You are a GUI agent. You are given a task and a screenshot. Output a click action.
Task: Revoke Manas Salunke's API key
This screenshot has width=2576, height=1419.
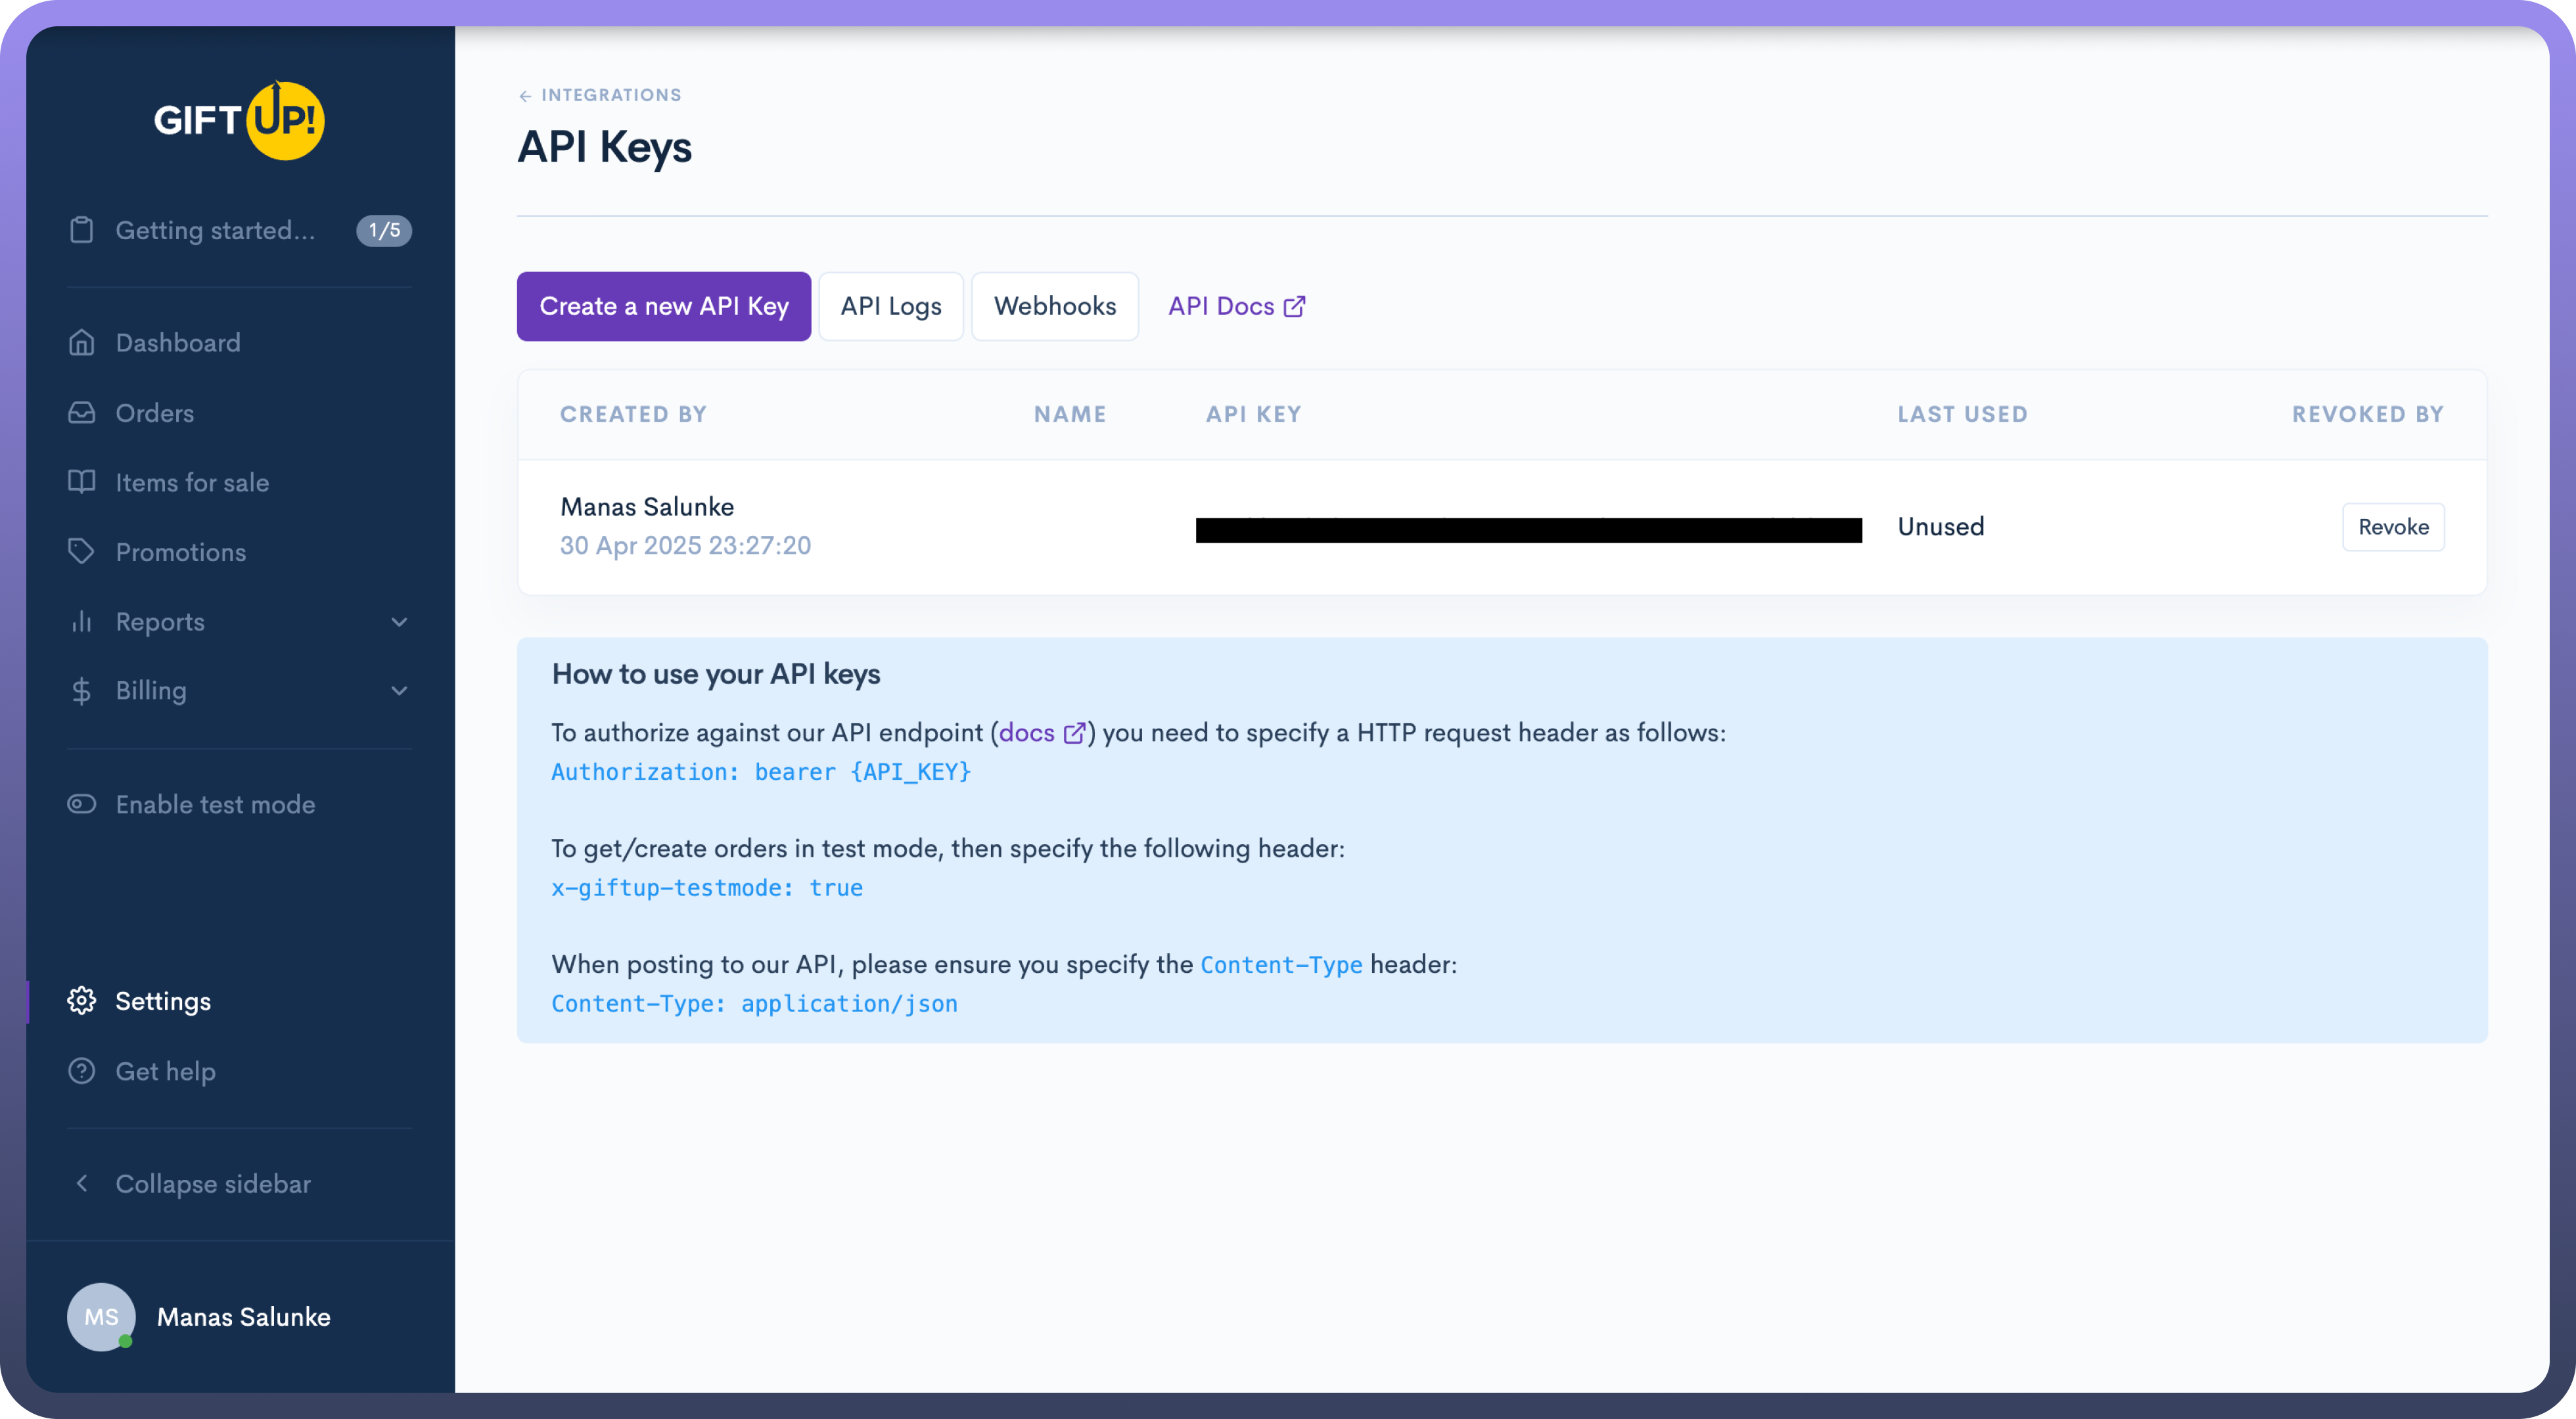coord(2392,527)
